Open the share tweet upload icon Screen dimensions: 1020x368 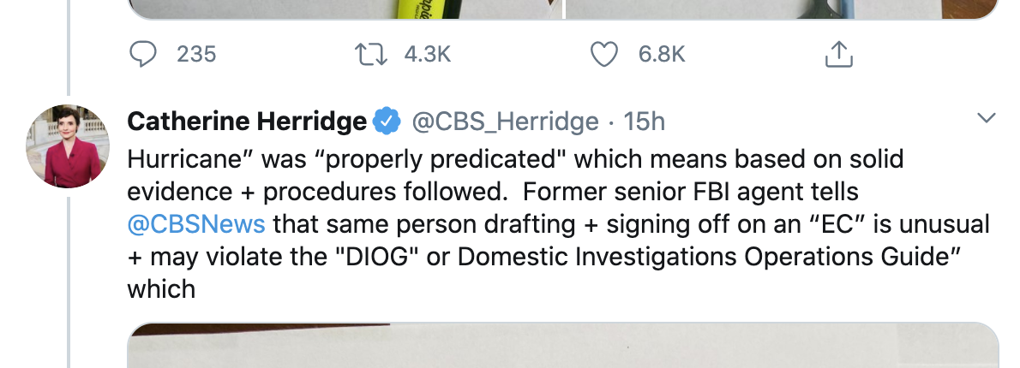(838, 55)
